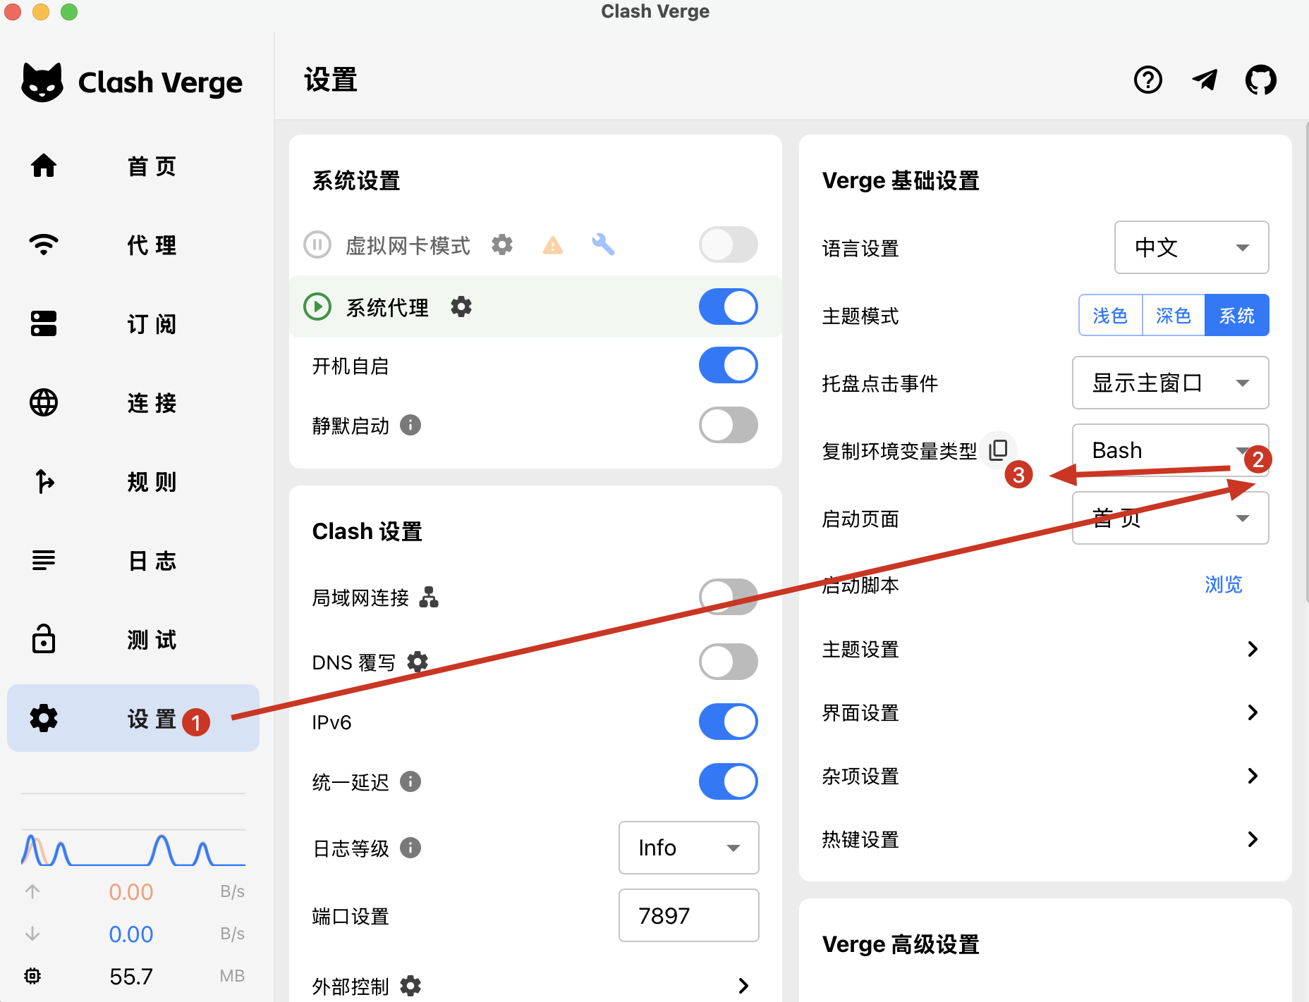Expand 热键设置 hotkey settings row
This screenshot has height=1002, width=1309.
(1045, 839)
